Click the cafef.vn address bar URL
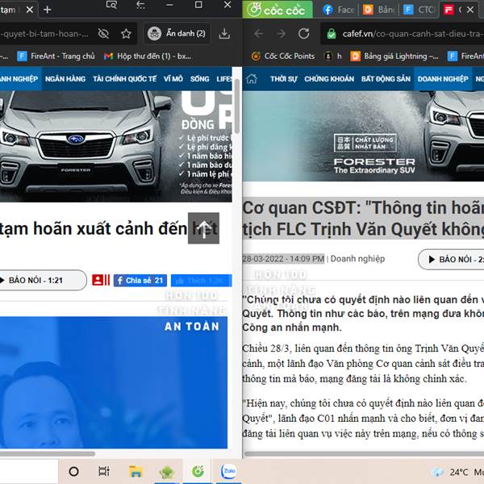Screen dimensions: 484x484 point(413,33)
